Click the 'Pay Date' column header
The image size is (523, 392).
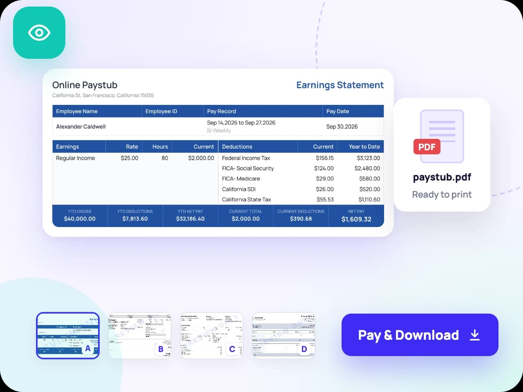(337, 111)
